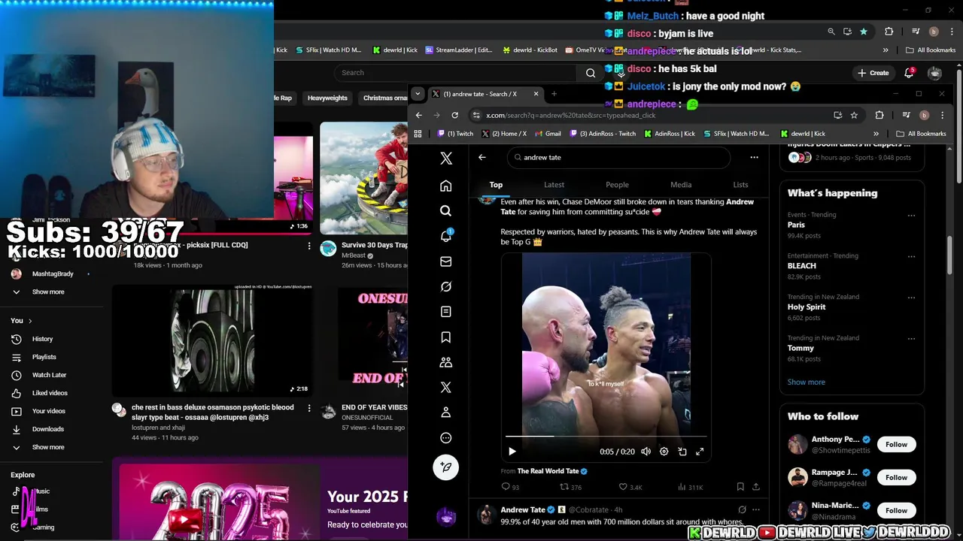Play the tweet video
Viewport: 963px width, 541px height.
512,452
